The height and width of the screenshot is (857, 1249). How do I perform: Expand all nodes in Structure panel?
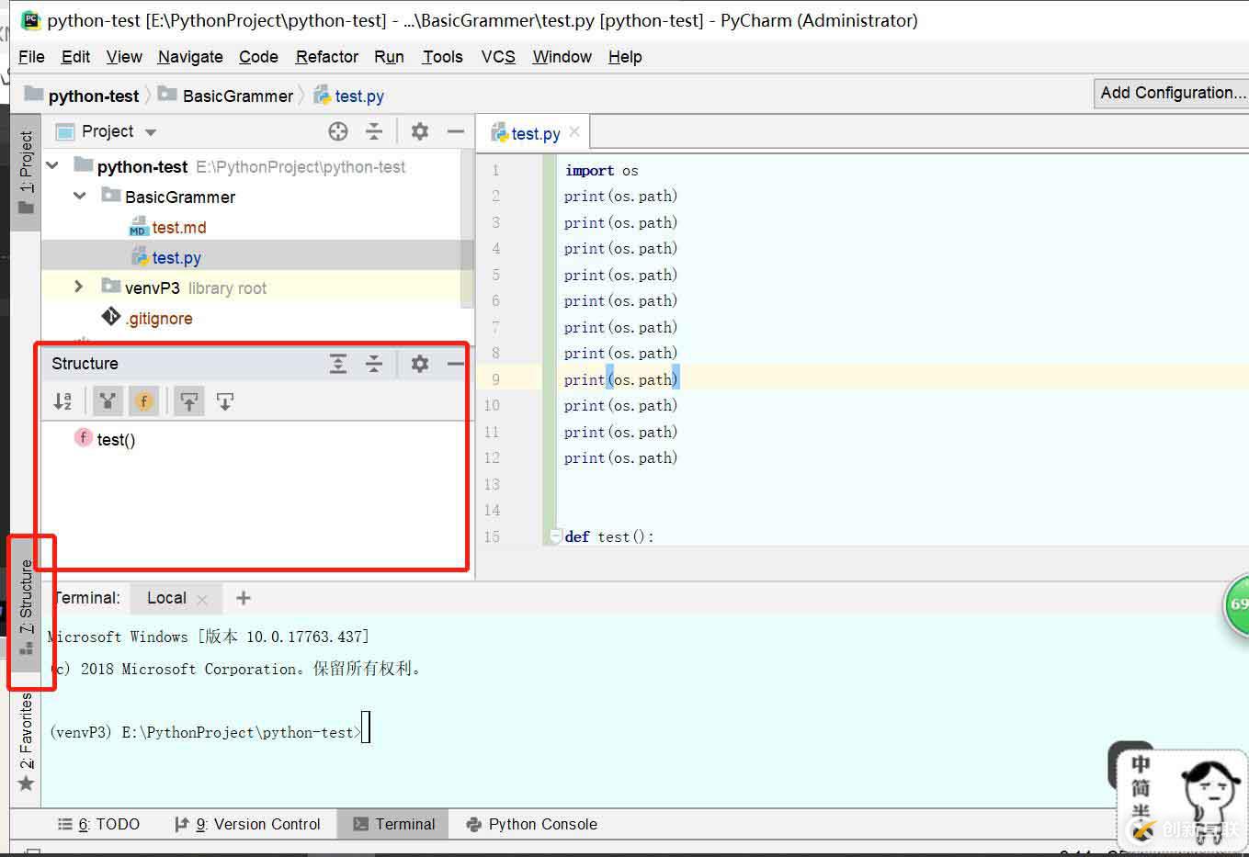pyautogui.click(x=338, y=364)
